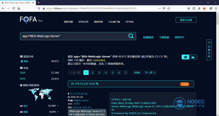Open a new browser tab

pyautogui.click(x=39, y=2)
